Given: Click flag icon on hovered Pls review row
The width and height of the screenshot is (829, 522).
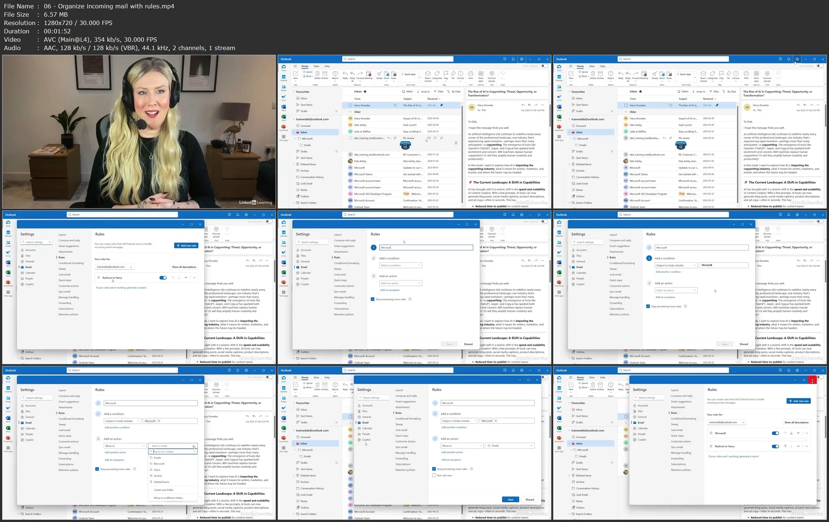Looking at the screenshot, I should (x=435, y=138).
